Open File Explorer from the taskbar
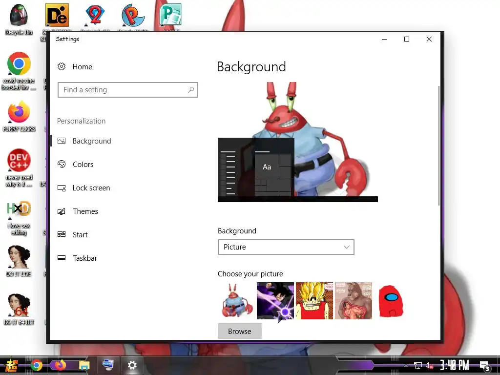 point(84,365)
